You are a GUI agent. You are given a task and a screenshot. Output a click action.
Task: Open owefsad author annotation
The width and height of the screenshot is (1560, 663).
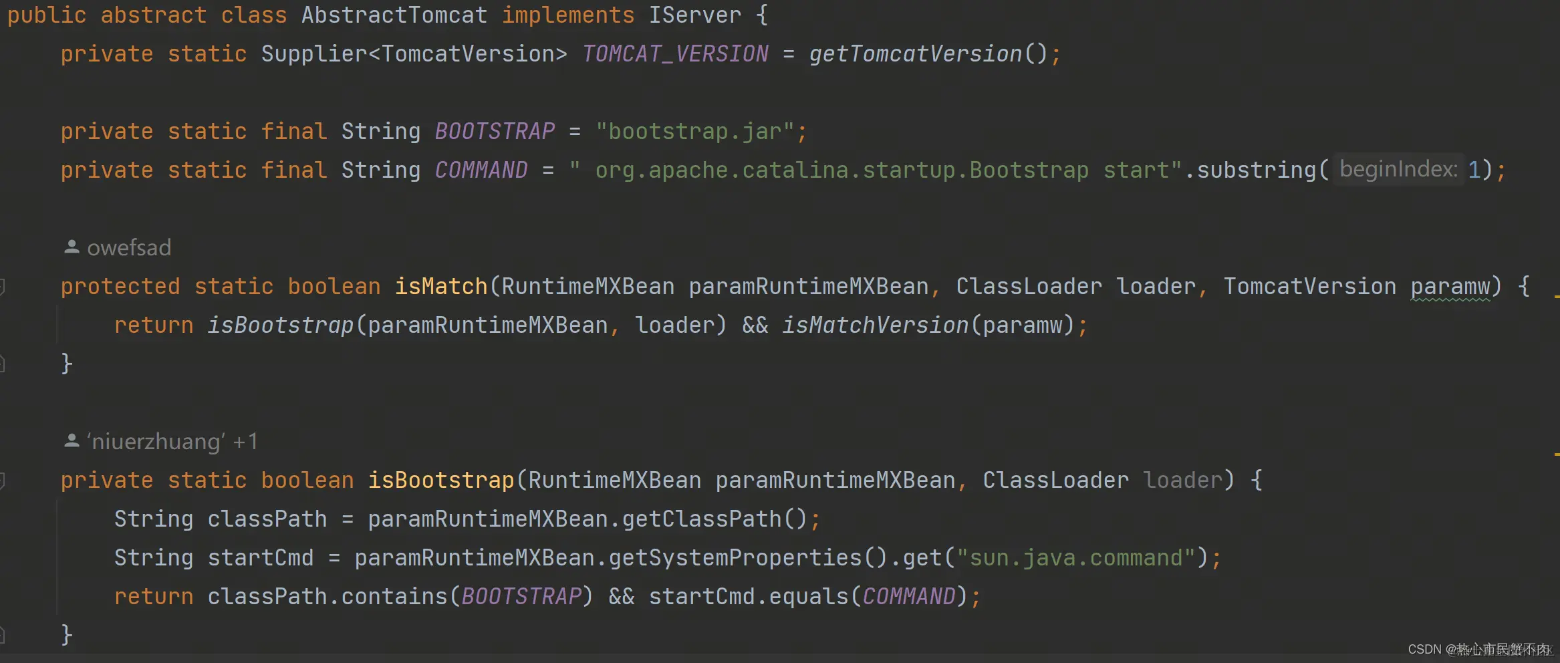(129, 248)
